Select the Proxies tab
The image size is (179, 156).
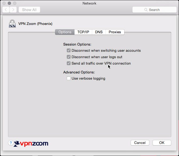[x=115, y=32]
